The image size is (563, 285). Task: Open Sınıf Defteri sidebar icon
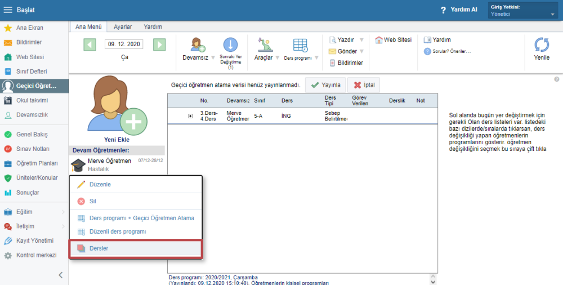(x=7, y=72)
